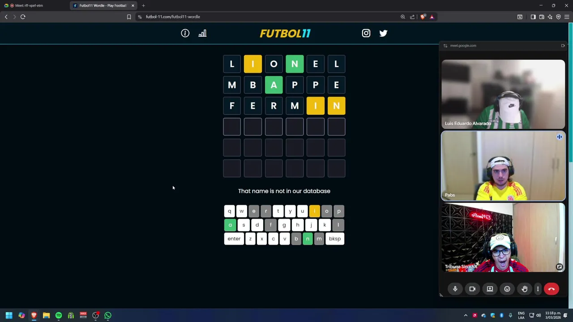Tap letter s on virtual keyboard
This screenshot has height=322, width=573.
click(x=244, y=225)
